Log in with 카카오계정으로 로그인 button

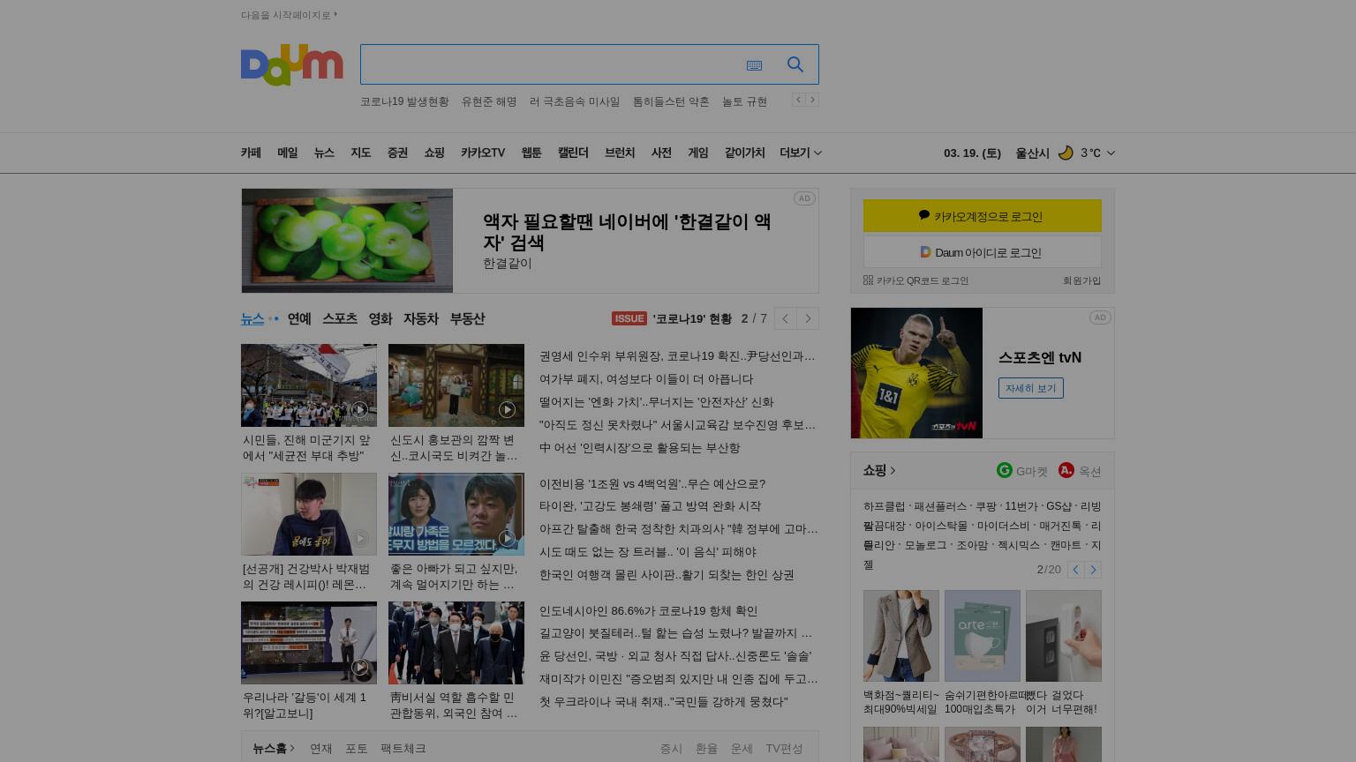[983, 216]
